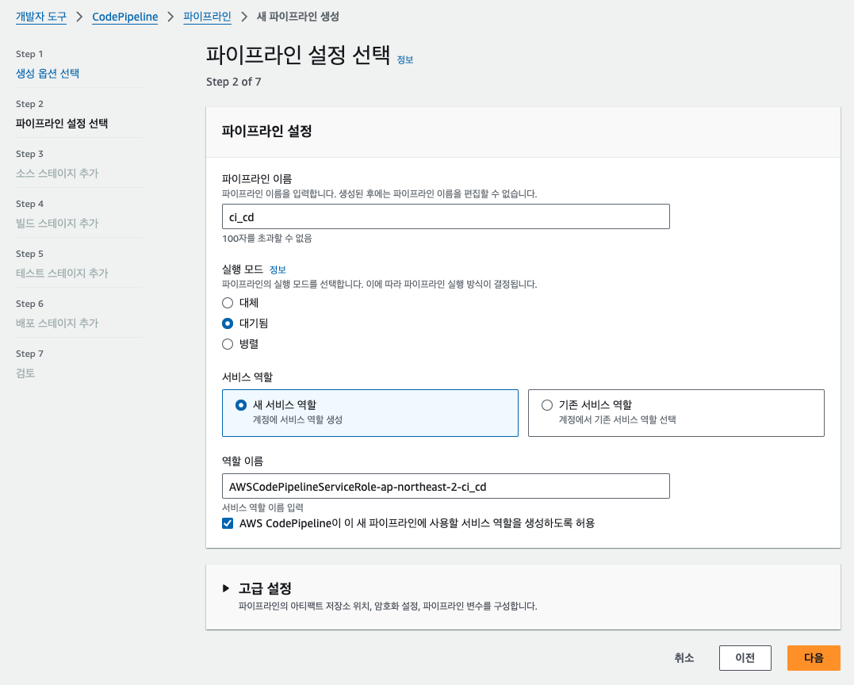
Task: Select the 병렬 execution mode radio
Action: point(228,344)
